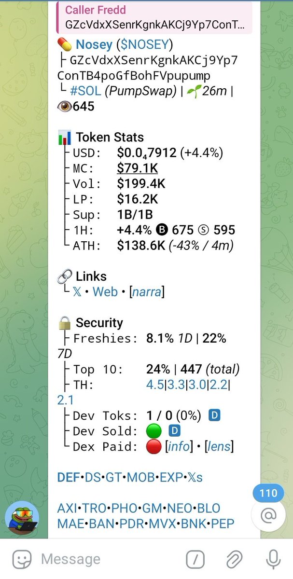The image size is (293, 579).
Task: Open the AXI trading bot link
Action: [x=67, y=509]
